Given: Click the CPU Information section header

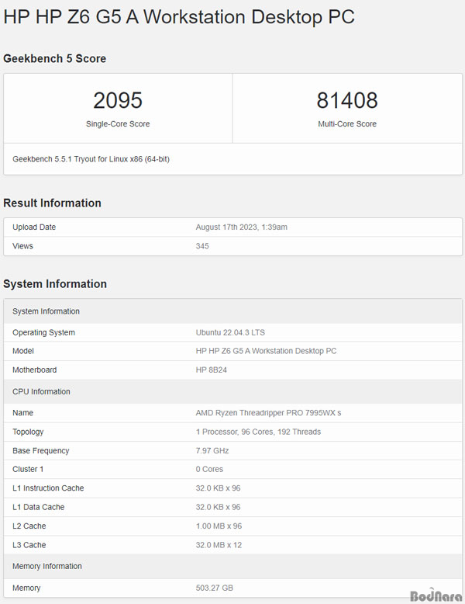Looking at the screenshot, I should 232,391.
